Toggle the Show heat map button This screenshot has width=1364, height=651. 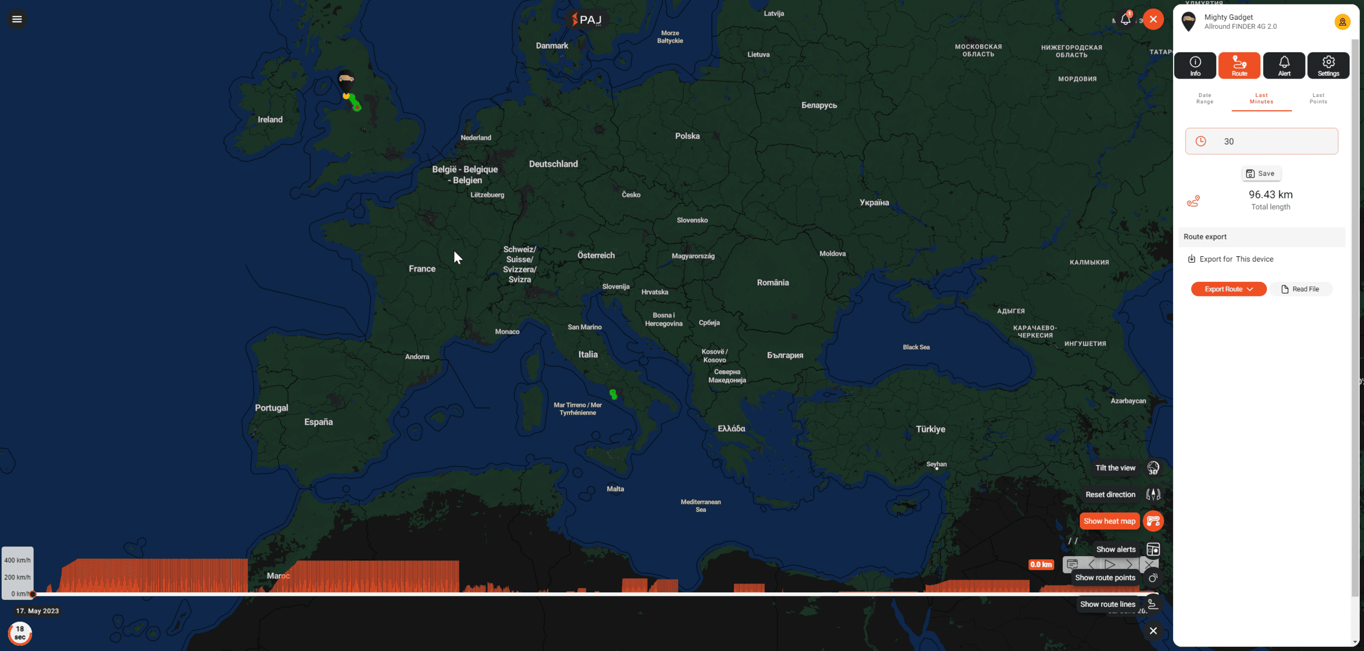tap(1153, 521)
